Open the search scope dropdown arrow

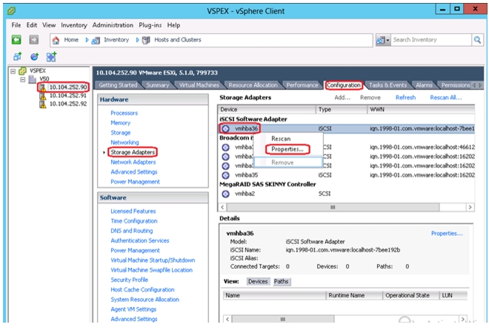click(x=387, y=40)
